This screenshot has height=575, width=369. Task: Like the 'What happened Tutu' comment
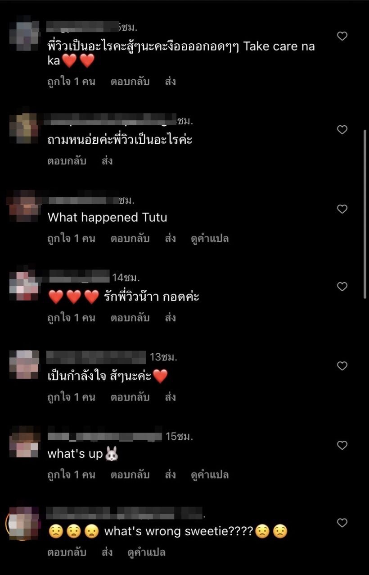(x=342, y=209)
